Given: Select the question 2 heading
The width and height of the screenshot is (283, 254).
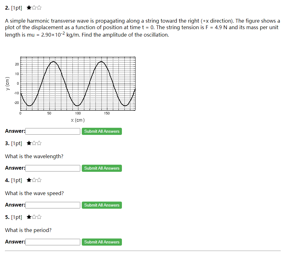Looking at the screenshot, I should 7,7.
